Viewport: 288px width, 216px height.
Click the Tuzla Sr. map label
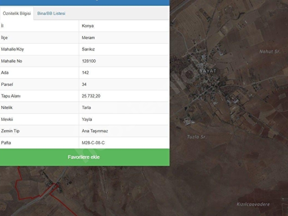(x=197, y=137)
